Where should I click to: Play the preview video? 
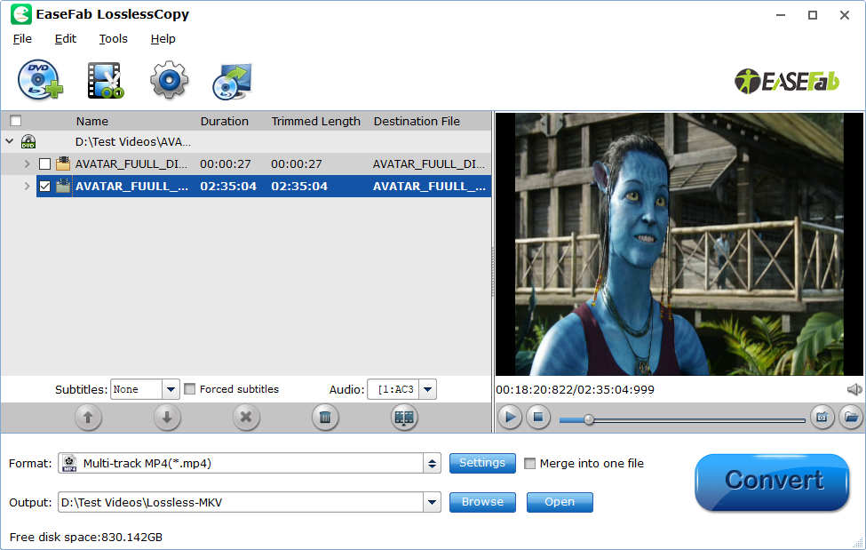point(510,417)
